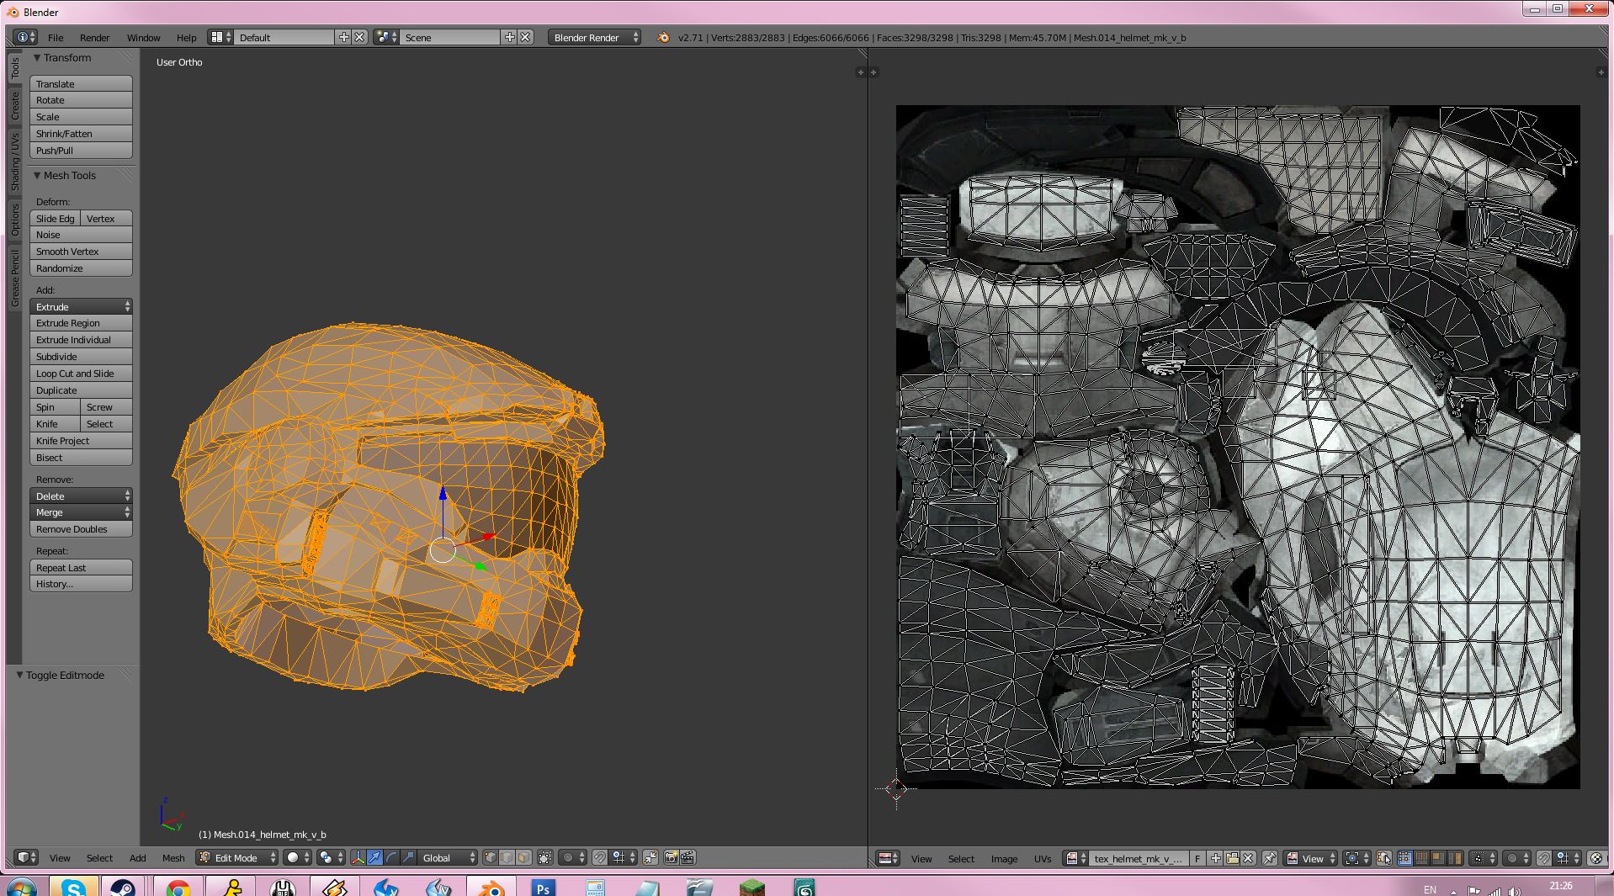Add new scene with plus icon
Viewport: 1614px width, 896px height.
pos(509,37)
